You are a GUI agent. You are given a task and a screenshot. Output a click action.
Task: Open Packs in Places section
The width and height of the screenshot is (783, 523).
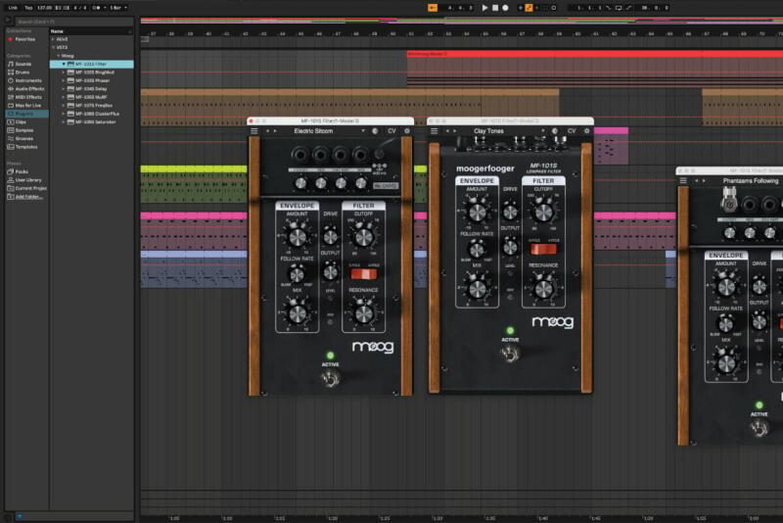tap(18, 171)
